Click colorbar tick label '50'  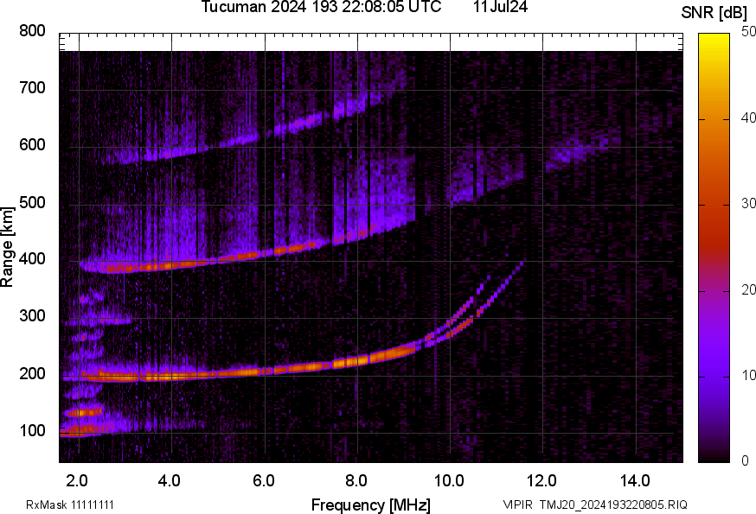pyautogui.click(x=749, y=31)
